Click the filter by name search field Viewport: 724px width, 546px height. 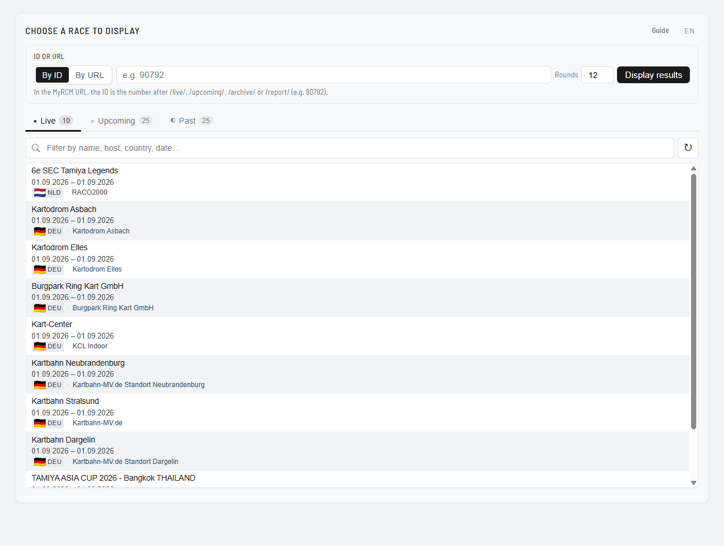pyautogui.click(x=350, y=148)
